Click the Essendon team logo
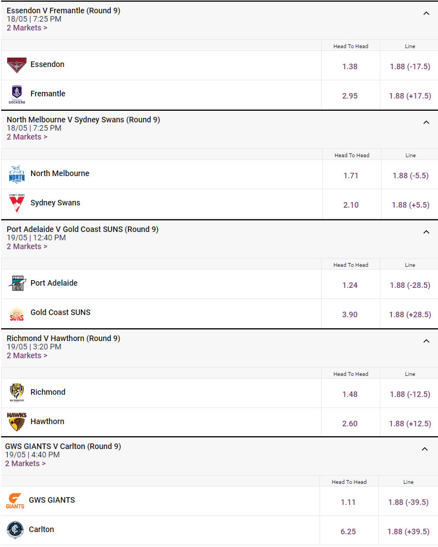 pyautogui.click(x=17, y=65)
